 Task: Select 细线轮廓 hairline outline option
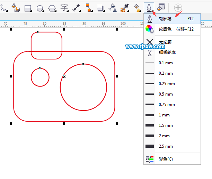tap(167, 52)
